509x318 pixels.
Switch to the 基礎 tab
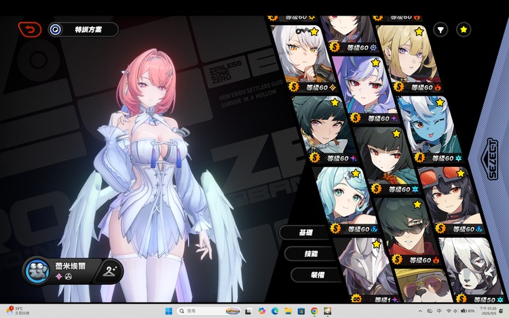pyautogui.click(x=305, y=233)
